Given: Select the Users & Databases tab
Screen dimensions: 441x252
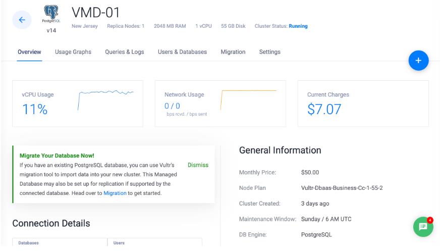Looking at the screenshot, I should (x=182, y=52).
